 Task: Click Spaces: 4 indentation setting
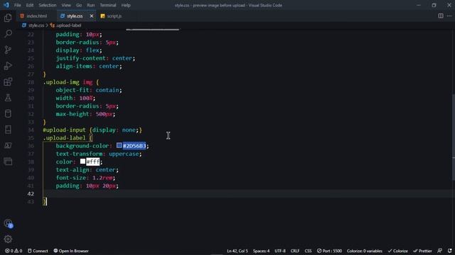(261, 251)
